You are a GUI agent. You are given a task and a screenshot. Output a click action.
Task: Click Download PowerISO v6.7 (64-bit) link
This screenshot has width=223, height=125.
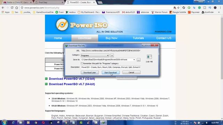click(x=72, y=84)
